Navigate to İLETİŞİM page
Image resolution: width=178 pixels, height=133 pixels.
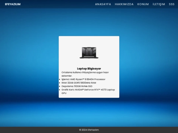click(x=159, y=4)
